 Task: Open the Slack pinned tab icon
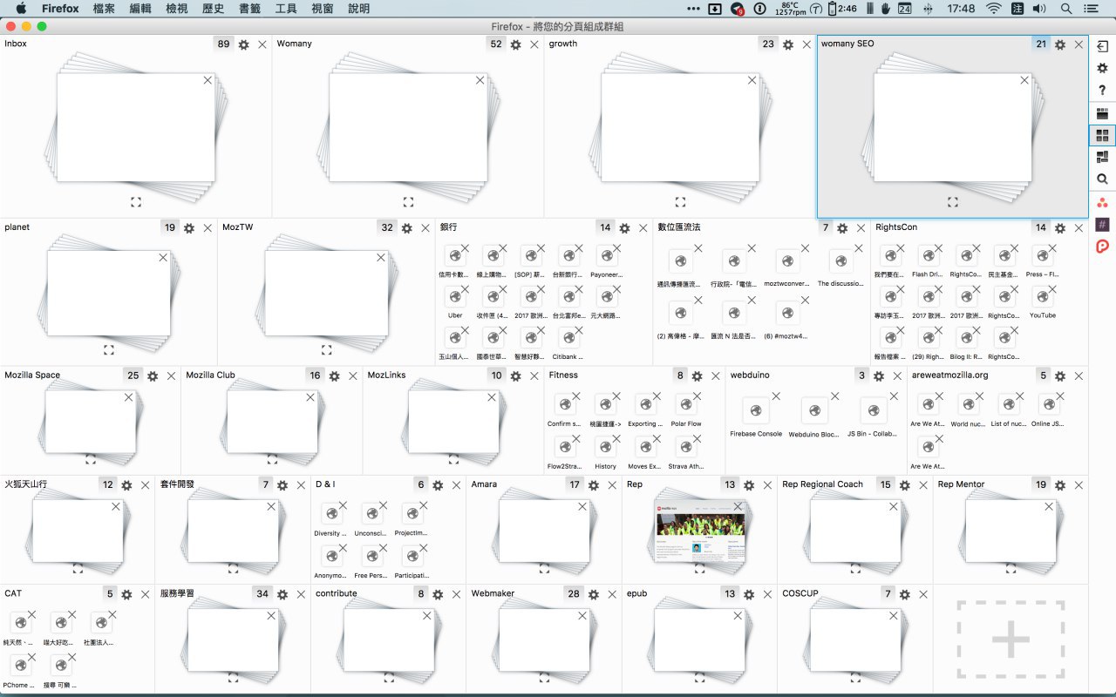pyautogui.click(x=1102, y=225)
